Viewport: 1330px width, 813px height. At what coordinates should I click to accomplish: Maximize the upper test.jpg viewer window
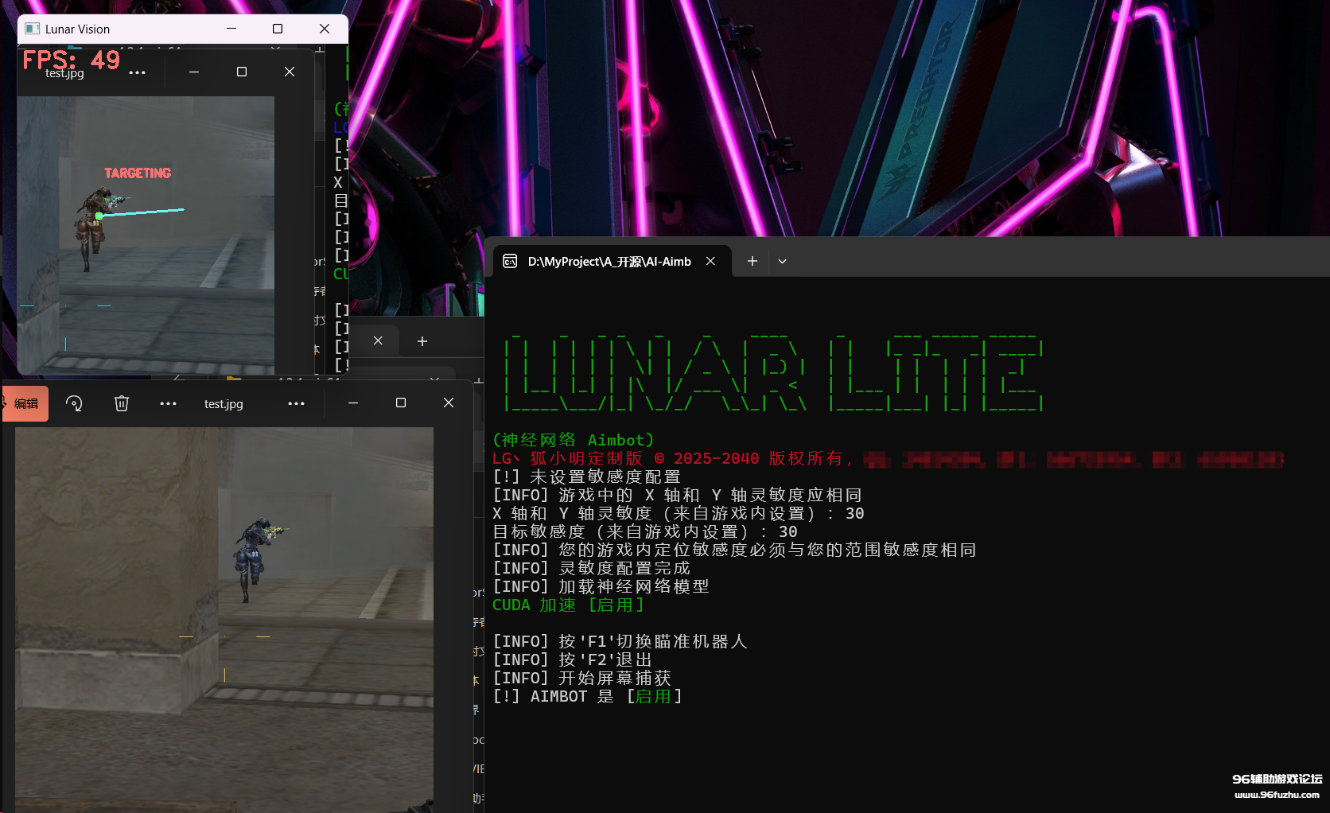tap(242, 72)
